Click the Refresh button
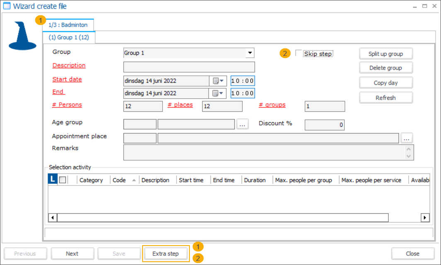The height and width of the screenshot is (265, 441). [x=385, y=97]
